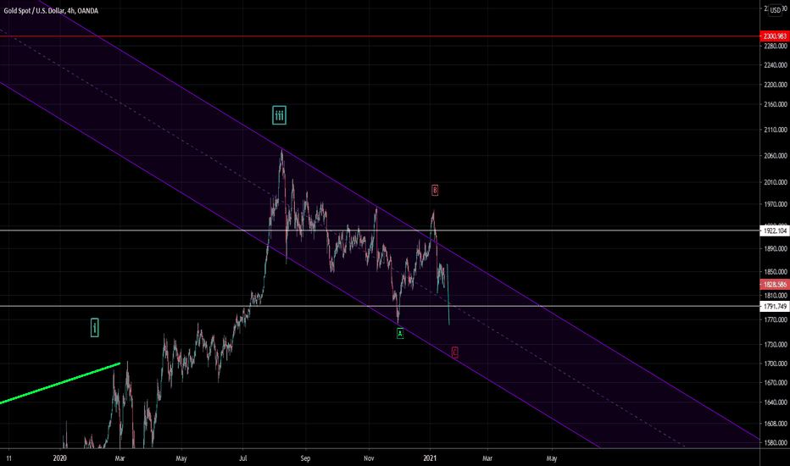Image resolution: width=790 pixels, height=466 pixels.
Task: Click the 1670.000 price axis label
Action: point(776,382)
